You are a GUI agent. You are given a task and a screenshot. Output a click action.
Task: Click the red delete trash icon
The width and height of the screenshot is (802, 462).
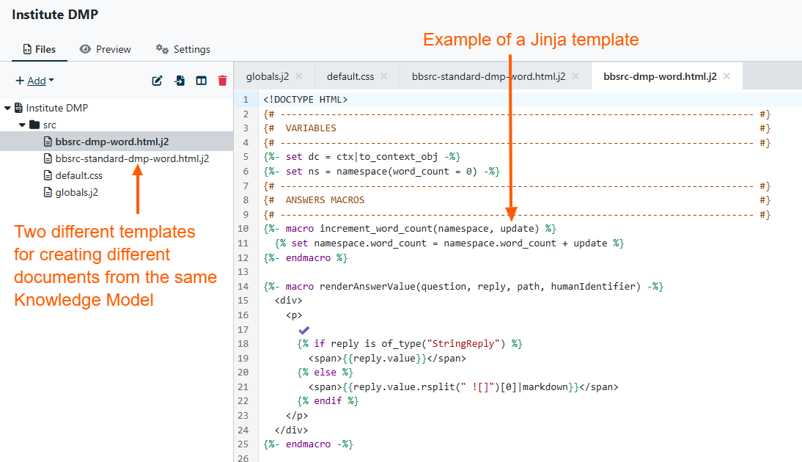point(223,81)
